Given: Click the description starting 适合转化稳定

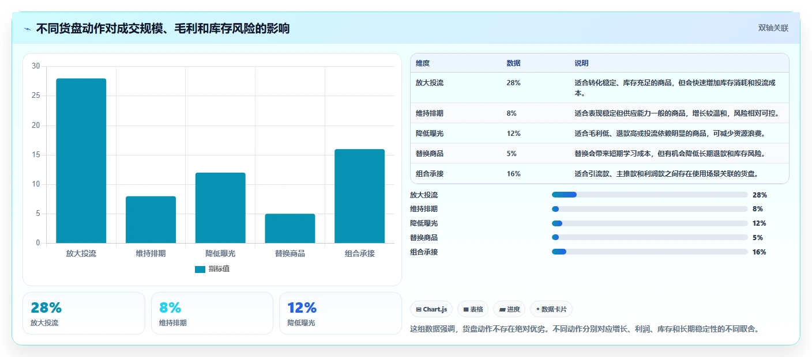Looking at the screenshot, I should pos(675,88).
